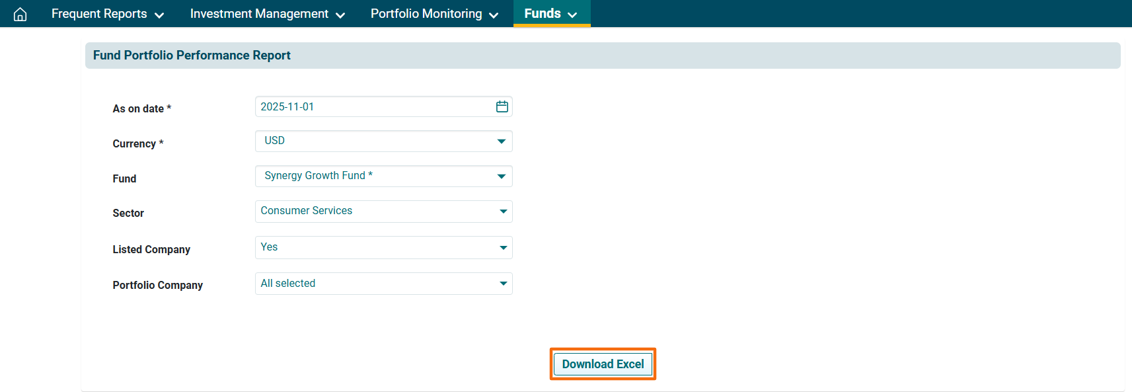Open the calendar date picker icon

click(502, 106)
